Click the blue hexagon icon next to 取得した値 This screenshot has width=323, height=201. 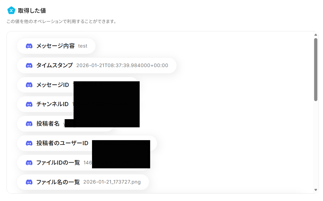pos(11,10)
